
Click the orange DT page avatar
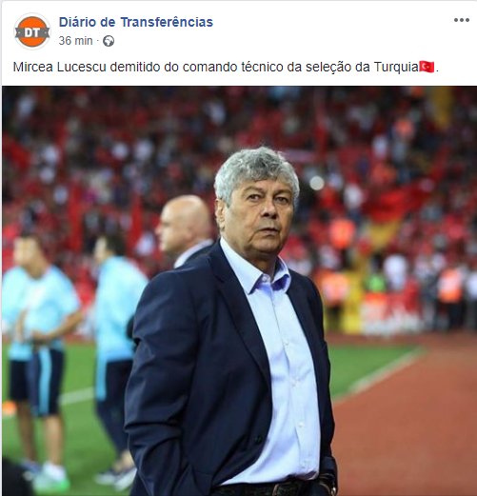tap(32, 31)
